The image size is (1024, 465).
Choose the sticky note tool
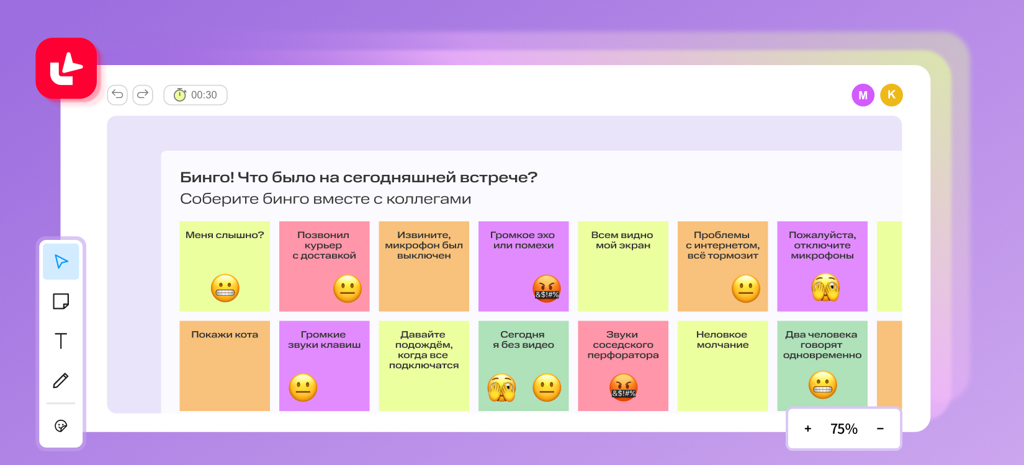point(61,301)
